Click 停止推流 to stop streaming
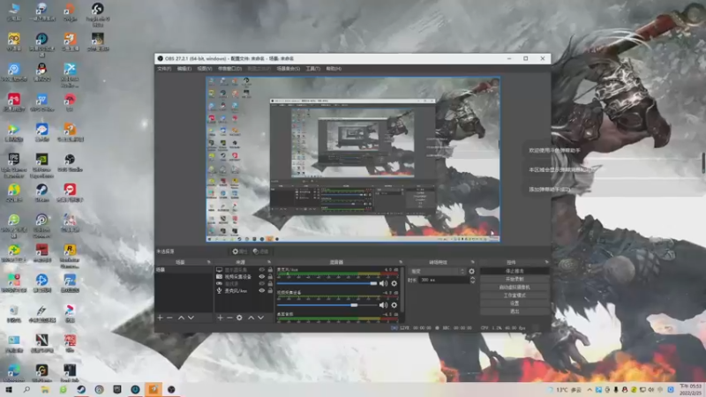 [514, 271]
